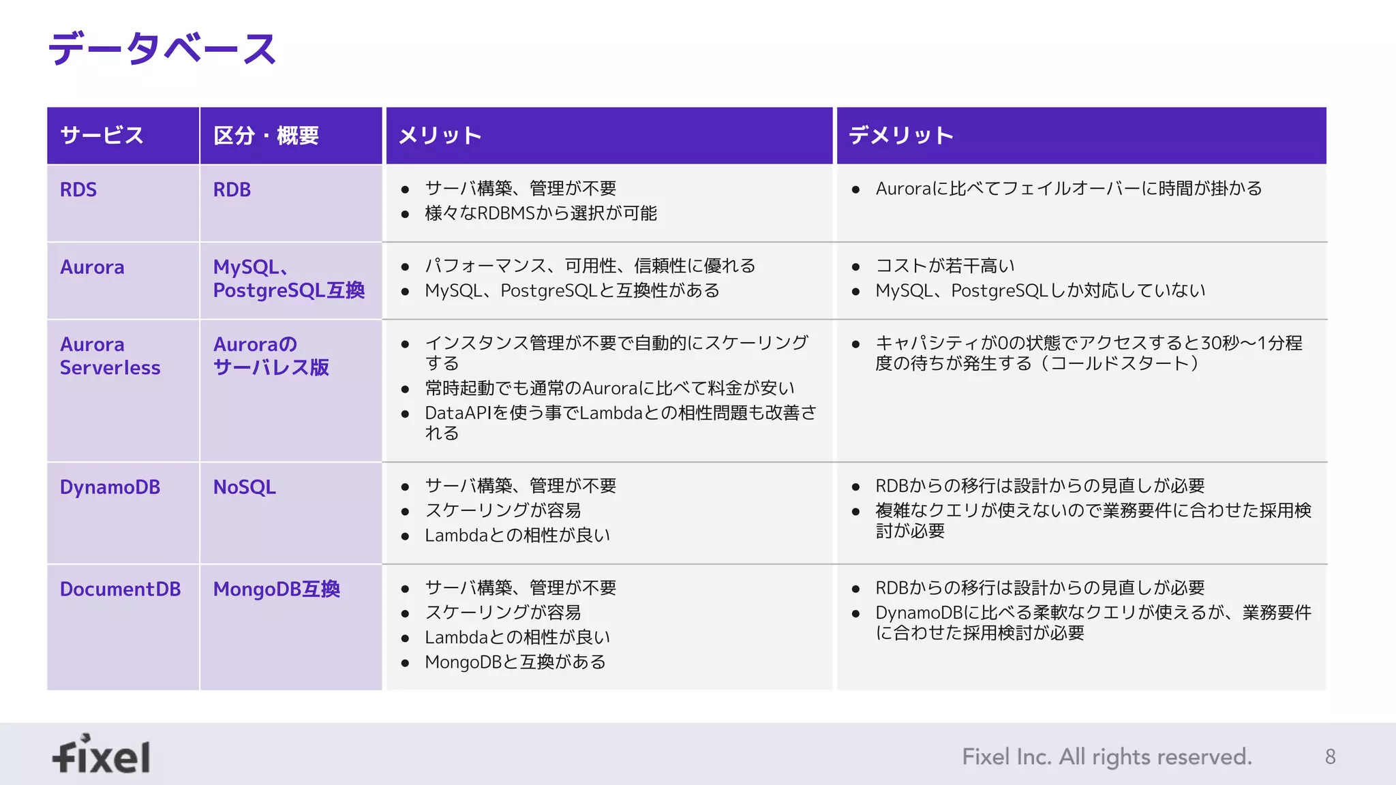Click the コストが若干高い bullet text
This screenshot has height=785, width=1396.
click(945, 266)
